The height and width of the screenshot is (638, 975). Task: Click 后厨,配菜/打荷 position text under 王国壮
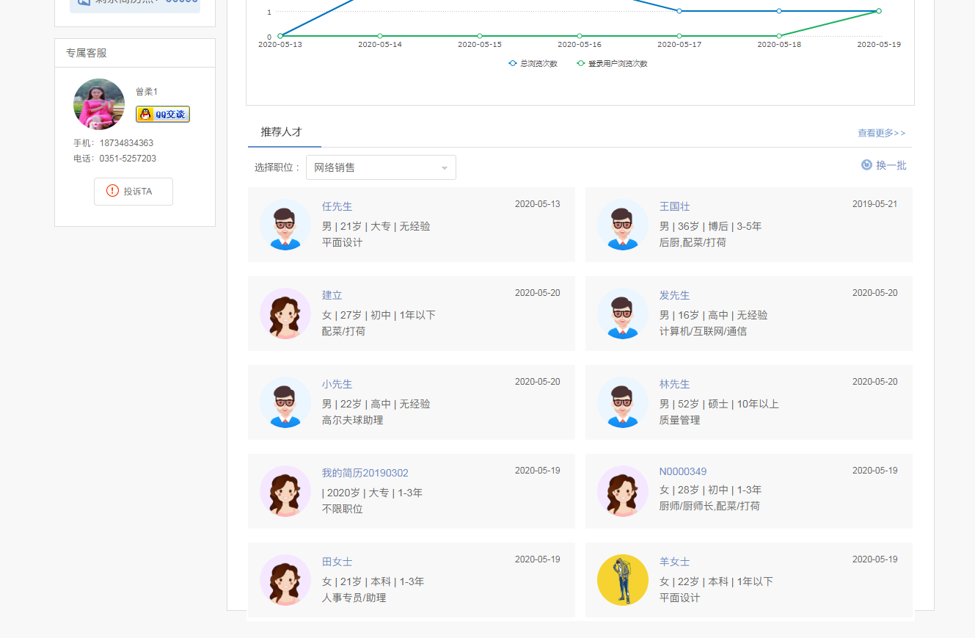[693, 242]
